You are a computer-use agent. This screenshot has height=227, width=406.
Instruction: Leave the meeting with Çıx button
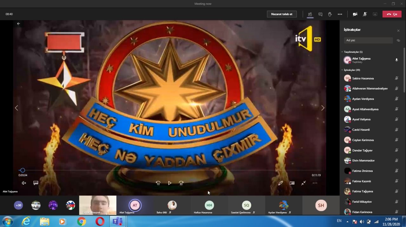tap(392, 14)
